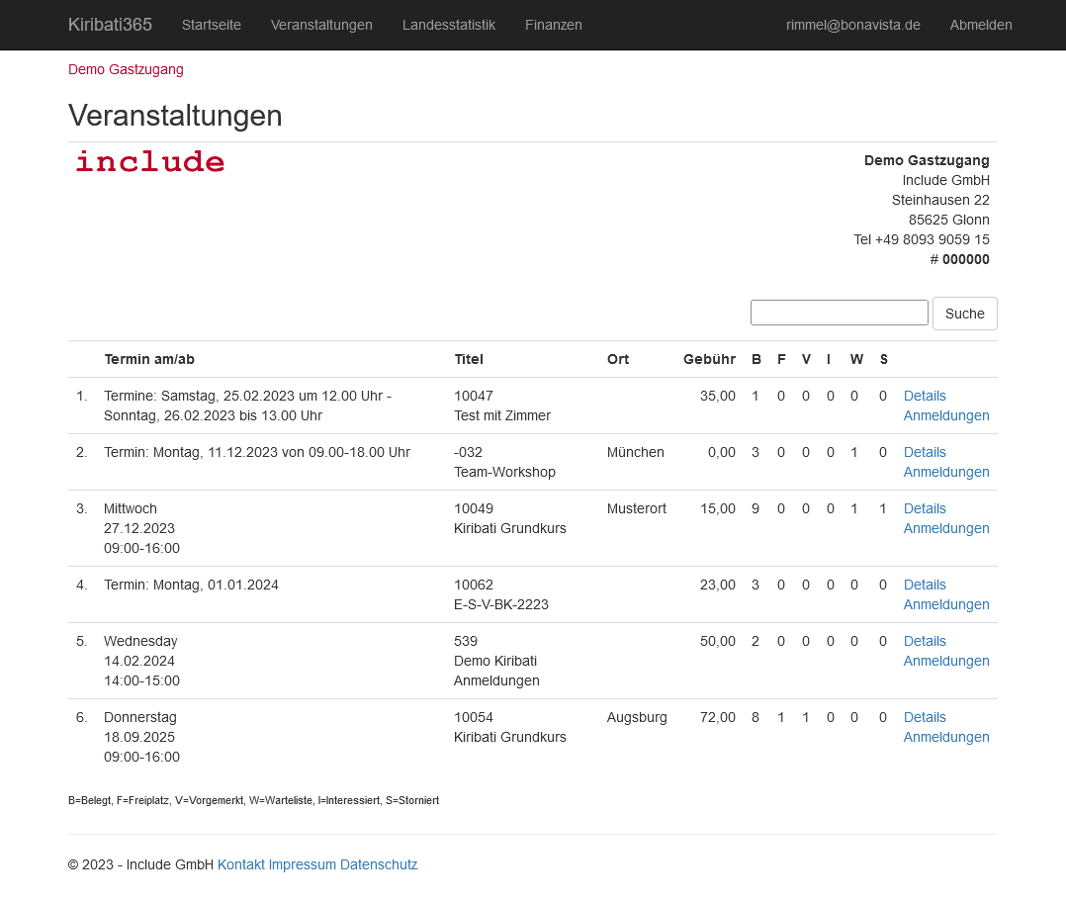Open Details for Kiribati Grundkurs in Augsburg
This screenshot has height=904, width=1066.
pos(925,718)
